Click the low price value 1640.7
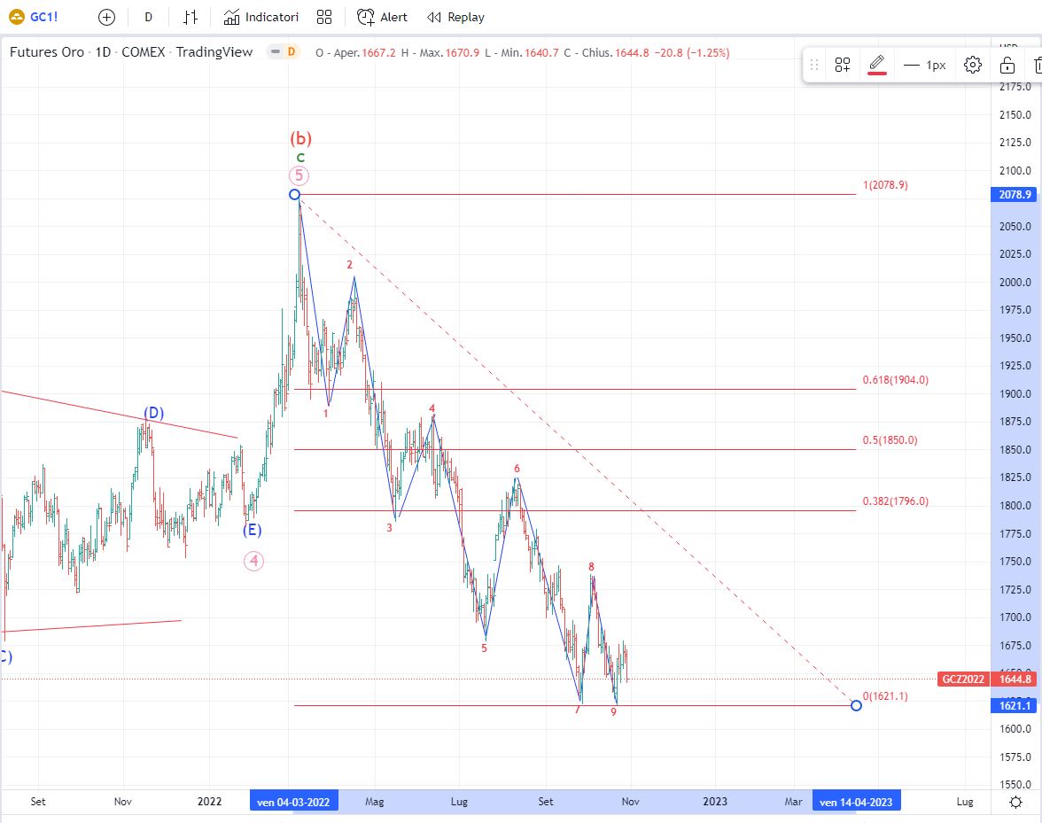1042x823 pixels. [x=541, y=52]
